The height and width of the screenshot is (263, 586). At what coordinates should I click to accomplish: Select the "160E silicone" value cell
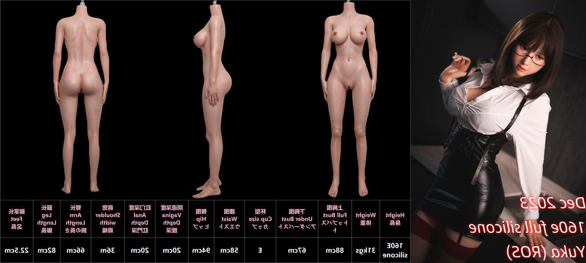tap(395, 250)
